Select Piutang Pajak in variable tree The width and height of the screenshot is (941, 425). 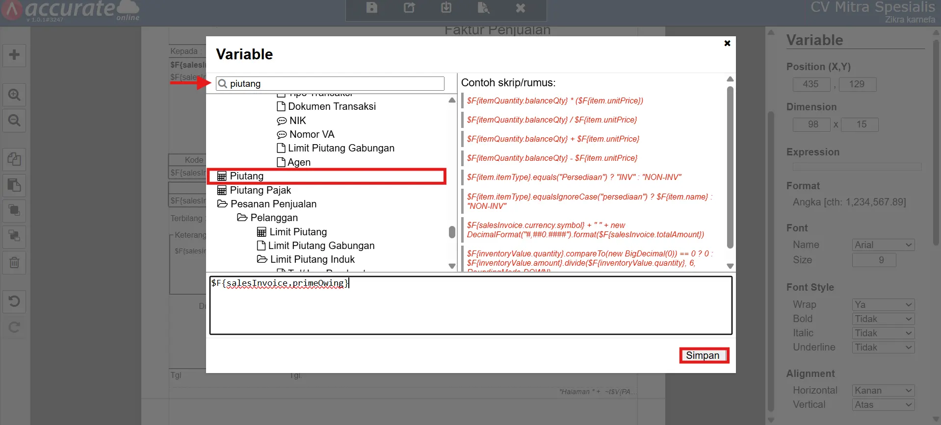click(260, 190)
